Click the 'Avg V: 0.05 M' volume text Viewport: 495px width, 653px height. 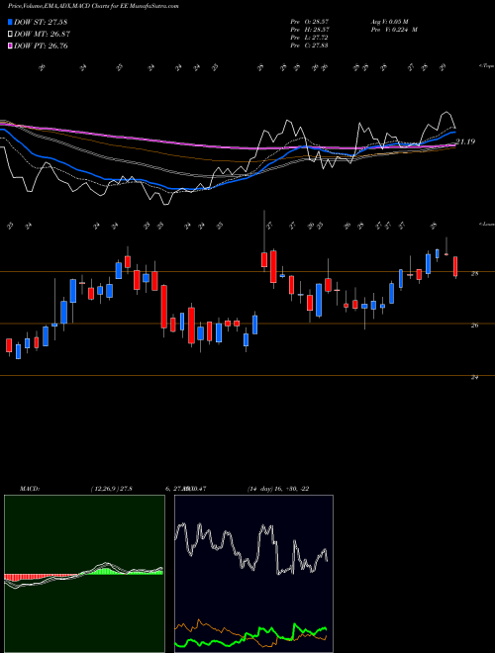(x=390, y=21)
